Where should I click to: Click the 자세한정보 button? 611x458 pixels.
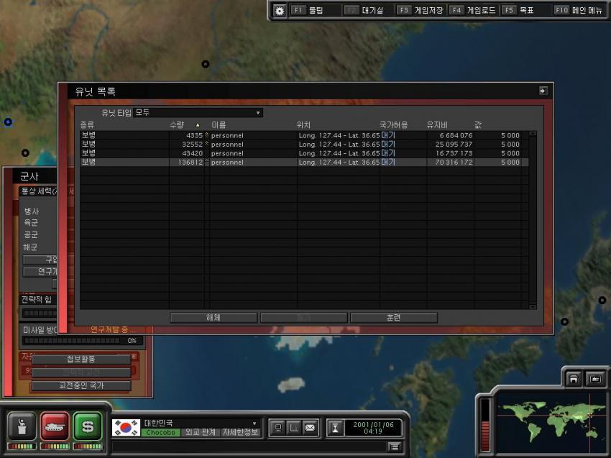click(x=240, y=432)
